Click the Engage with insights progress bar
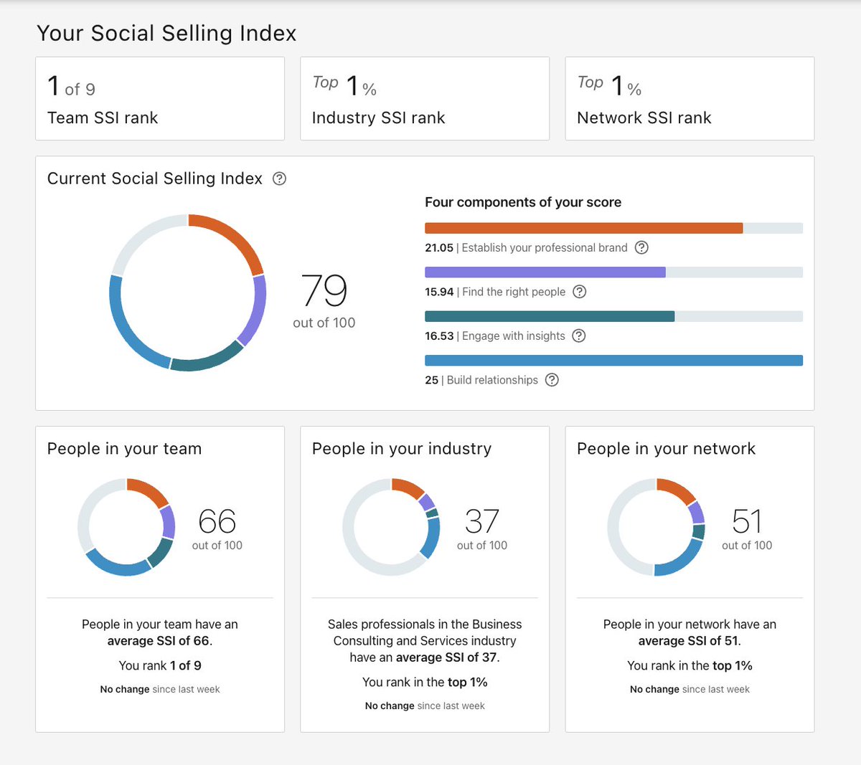 tap(550, 315)
